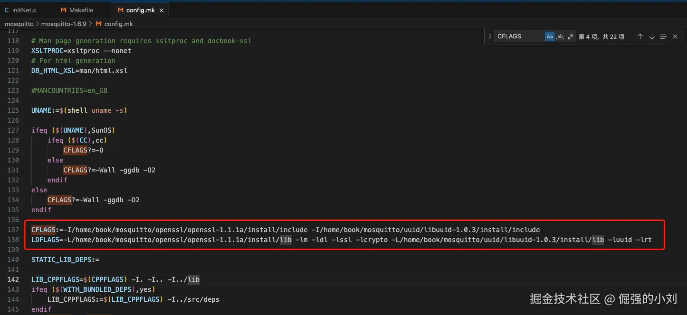Close the find widget
The width and height of the screenshot is (687, 315).
pyautogui.click(x=675, y=36)
